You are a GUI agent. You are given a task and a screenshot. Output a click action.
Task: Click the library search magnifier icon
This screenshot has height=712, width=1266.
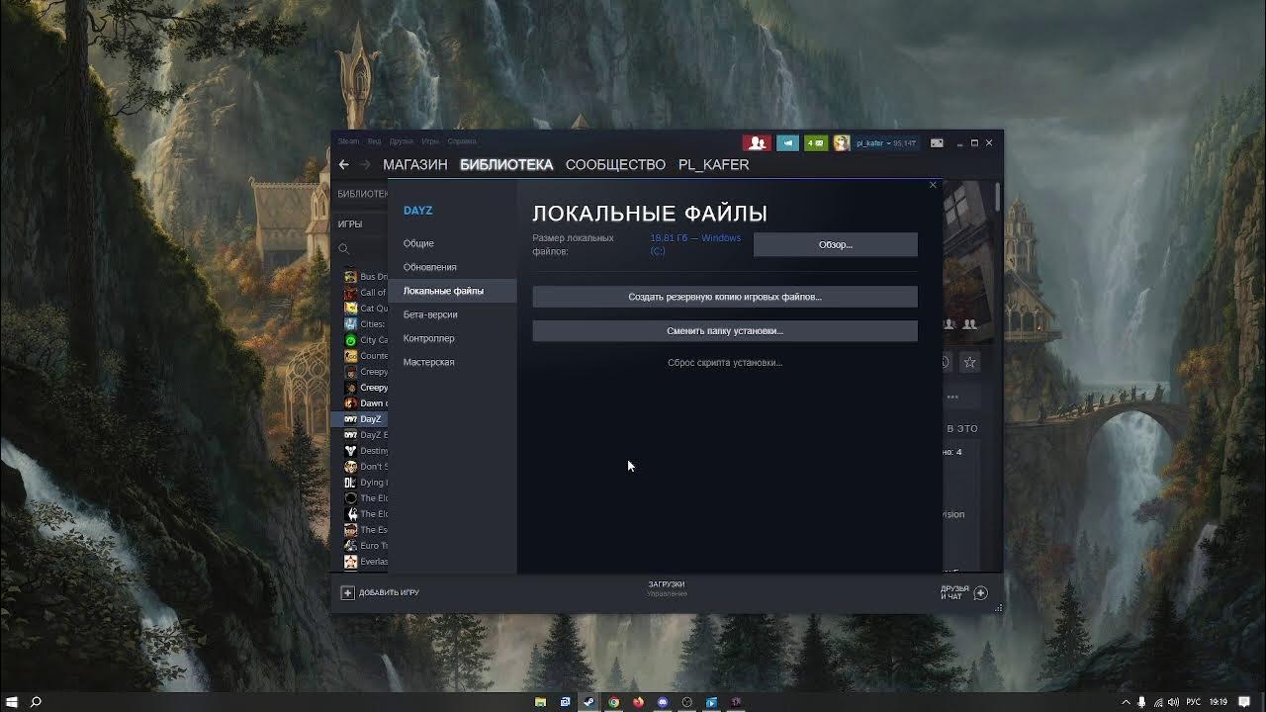tap(344, 249)
